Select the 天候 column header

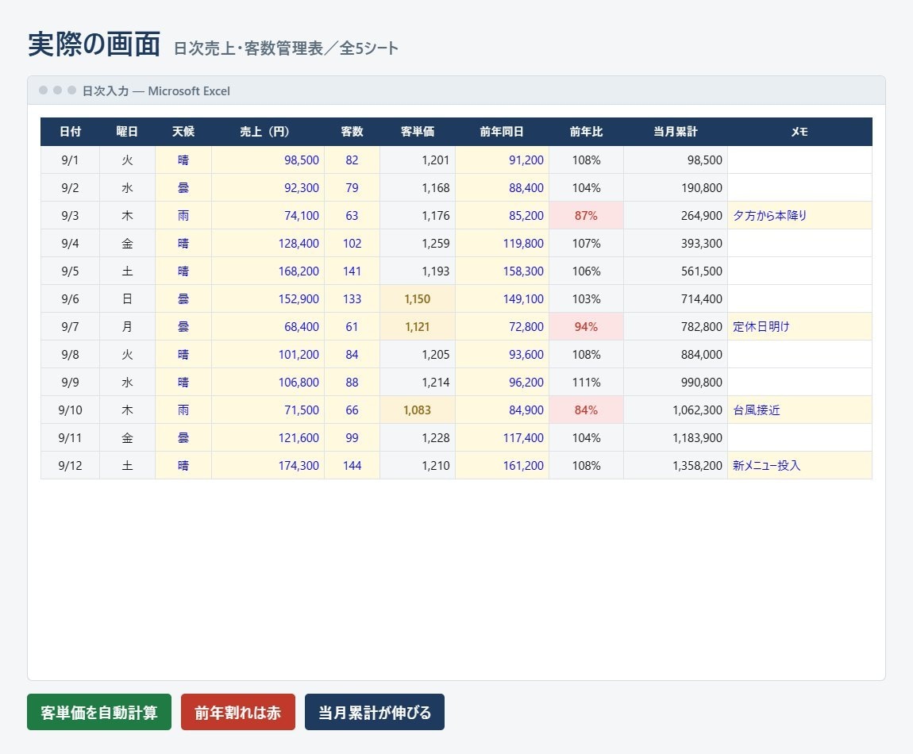[x=183, y=132]
